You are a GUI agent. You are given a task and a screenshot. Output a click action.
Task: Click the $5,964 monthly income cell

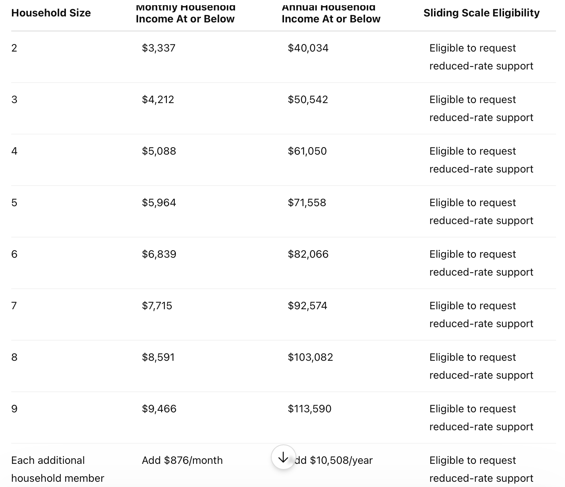tap(159, 203)
